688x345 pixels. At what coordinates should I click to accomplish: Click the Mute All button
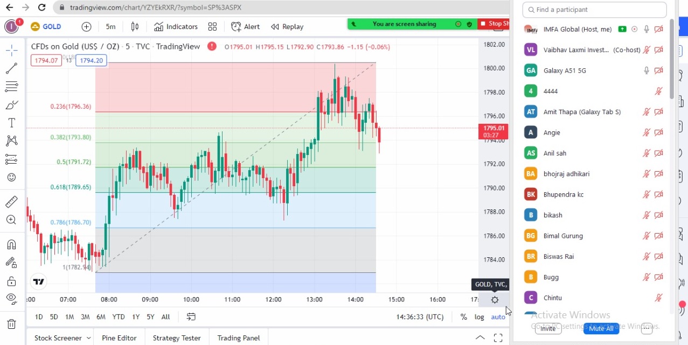point(601,328)
